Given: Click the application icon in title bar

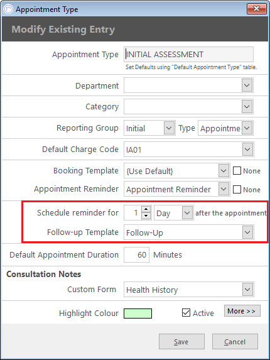Looking at the screenshot, I should [9, 9].
